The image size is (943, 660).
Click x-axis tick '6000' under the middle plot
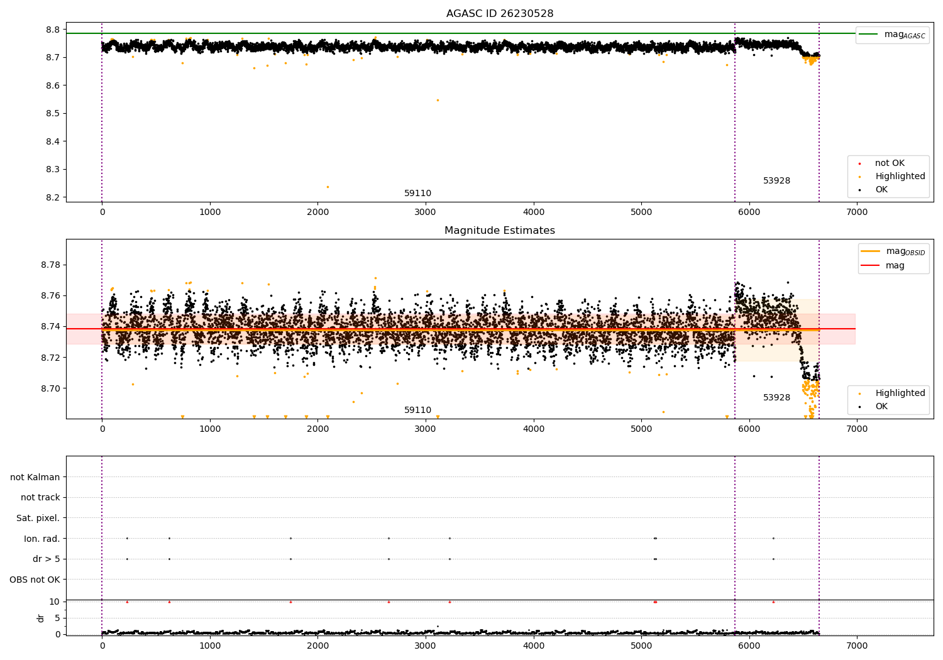(x=749, y=429)
